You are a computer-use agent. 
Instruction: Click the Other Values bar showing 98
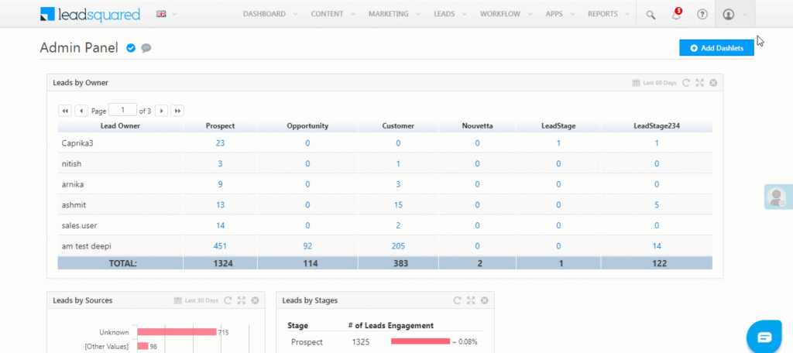[142, 347]
